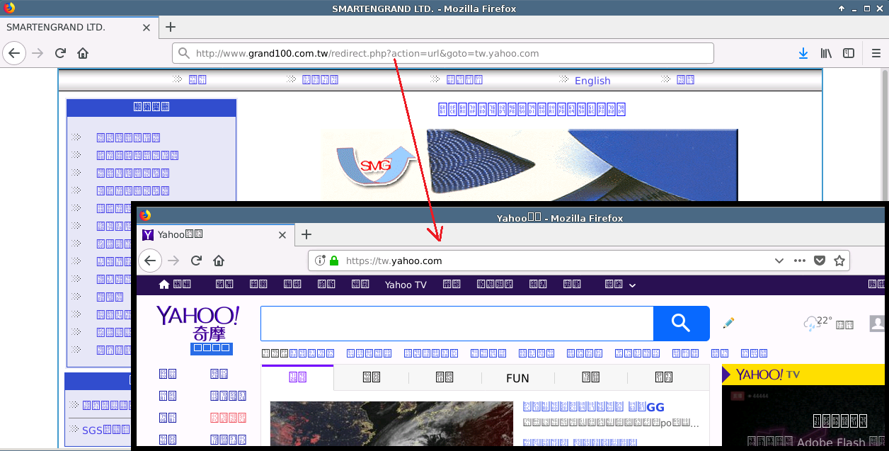Screen dimensions: 889x451
Task: Click Yahoo! logo
Action: (197, 324)
